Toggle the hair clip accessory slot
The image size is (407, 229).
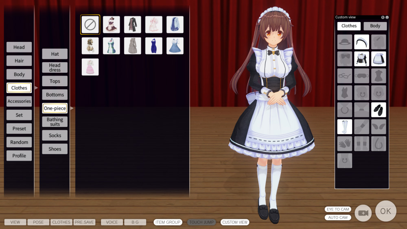point(379,42)
